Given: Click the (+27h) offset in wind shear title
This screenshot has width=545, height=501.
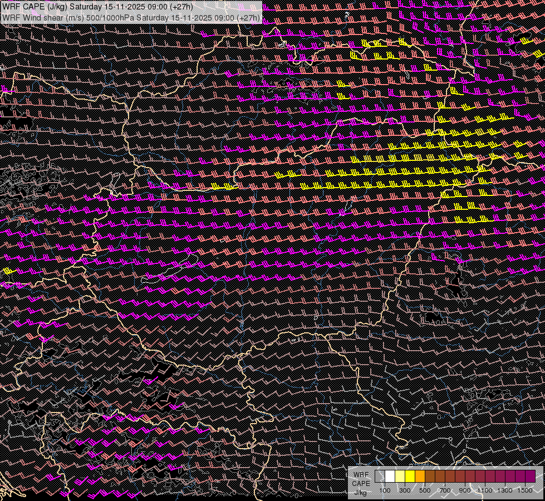Looking at the screenshot, I should (248, 18).
